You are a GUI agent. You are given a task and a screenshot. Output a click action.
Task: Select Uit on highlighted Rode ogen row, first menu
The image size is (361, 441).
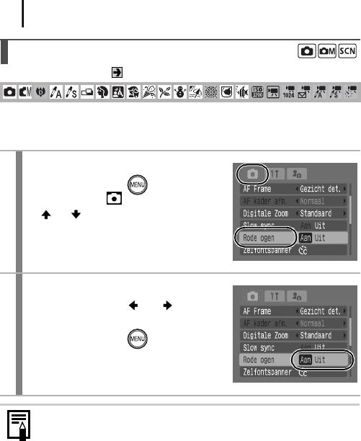point(320,238)
